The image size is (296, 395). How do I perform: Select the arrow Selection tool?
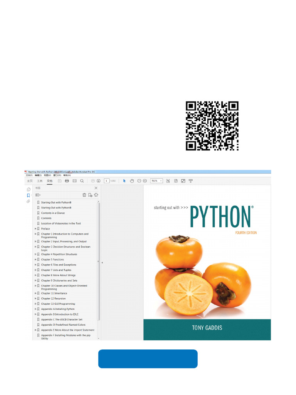point(124,181)
